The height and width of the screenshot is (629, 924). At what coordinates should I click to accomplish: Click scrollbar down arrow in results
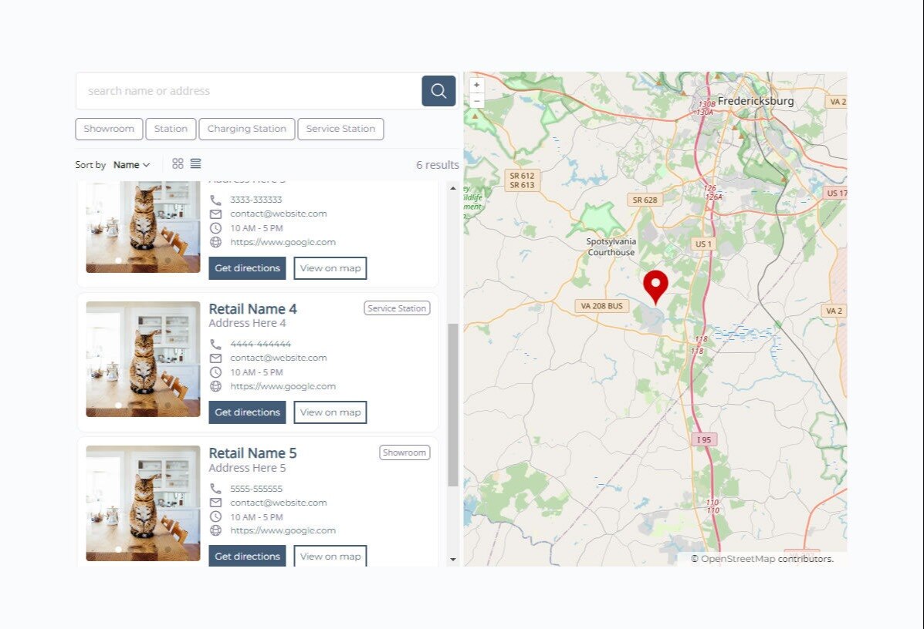452,559
